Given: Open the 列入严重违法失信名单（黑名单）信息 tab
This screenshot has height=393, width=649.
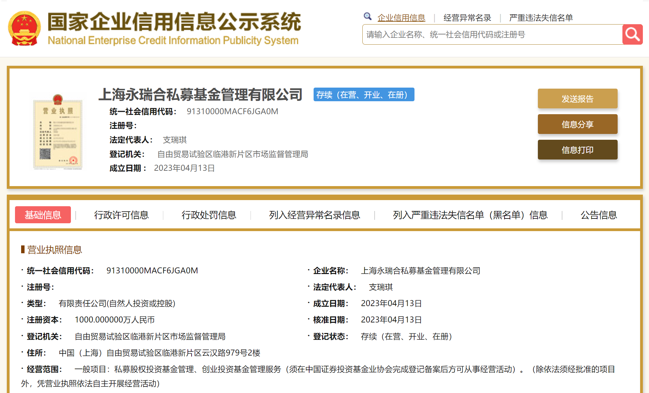Looking at the screenshot, I should tap(470, 215).
